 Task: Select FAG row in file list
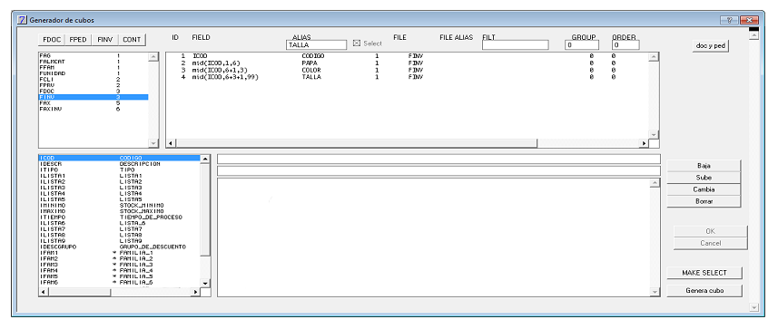(x=94, y=55)
